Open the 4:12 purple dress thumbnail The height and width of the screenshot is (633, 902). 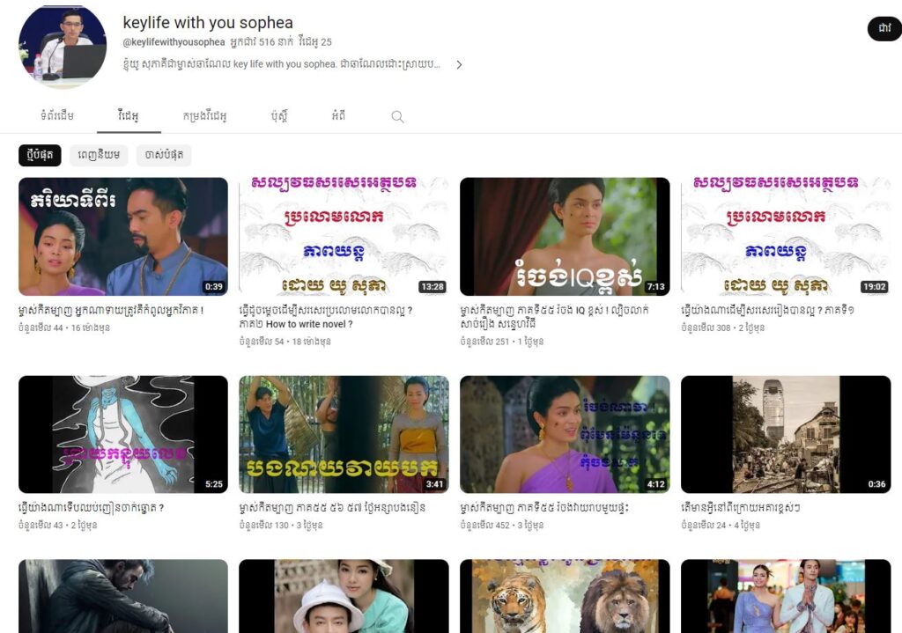[565, 434]
